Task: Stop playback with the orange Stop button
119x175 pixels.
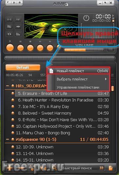Action: pos(30,48)
